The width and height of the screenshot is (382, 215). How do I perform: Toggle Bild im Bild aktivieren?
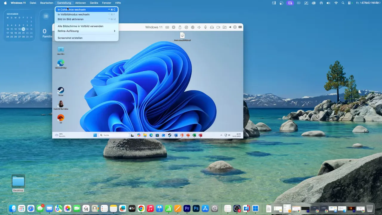coord(70,19)
